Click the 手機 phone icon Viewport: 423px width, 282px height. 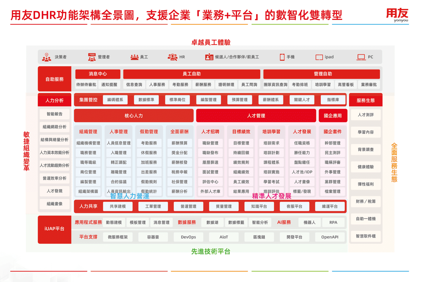(x=282, y=57)
